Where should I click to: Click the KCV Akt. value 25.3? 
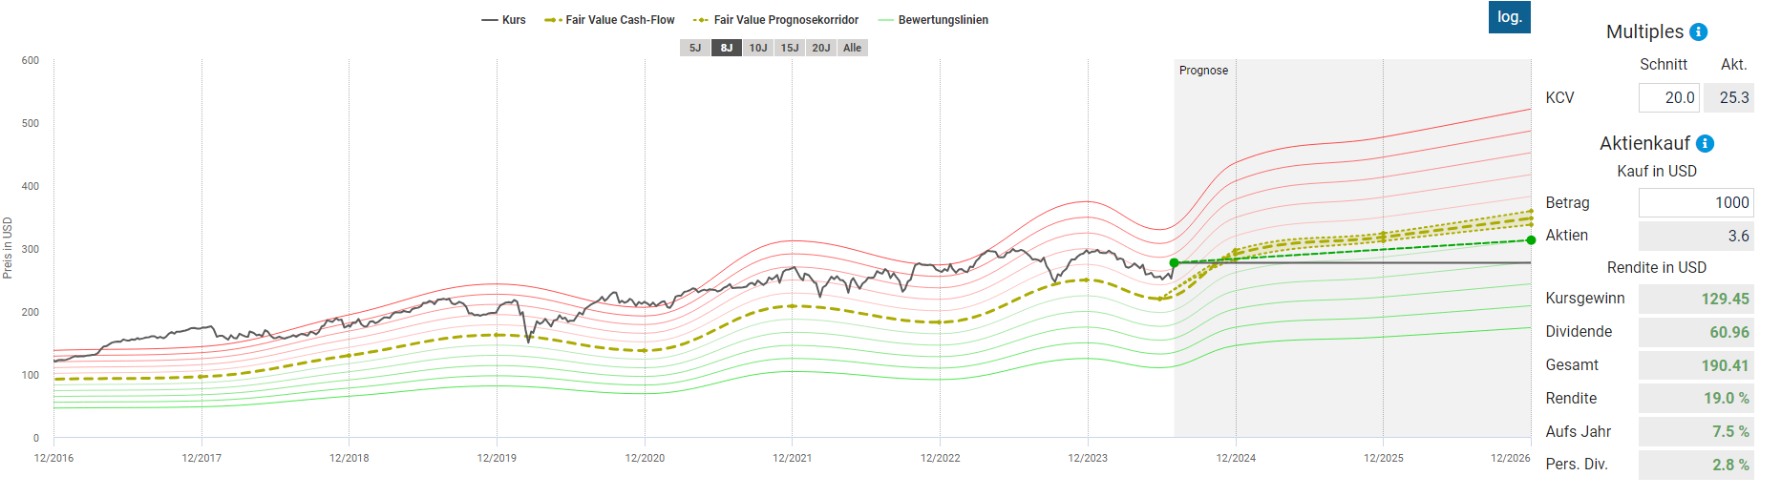click(x=1729, y=97)
